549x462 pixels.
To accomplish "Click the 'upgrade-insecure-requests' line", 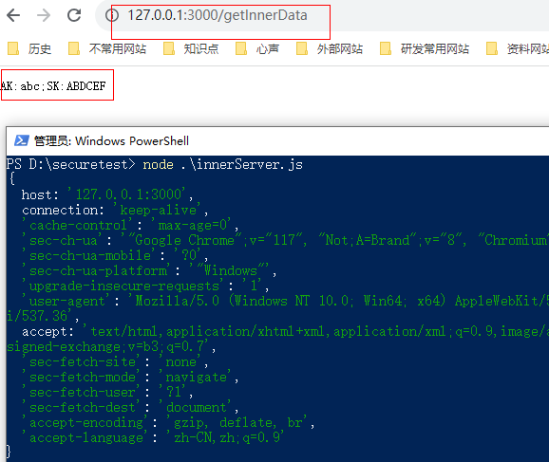I will [x=145, y=286].
